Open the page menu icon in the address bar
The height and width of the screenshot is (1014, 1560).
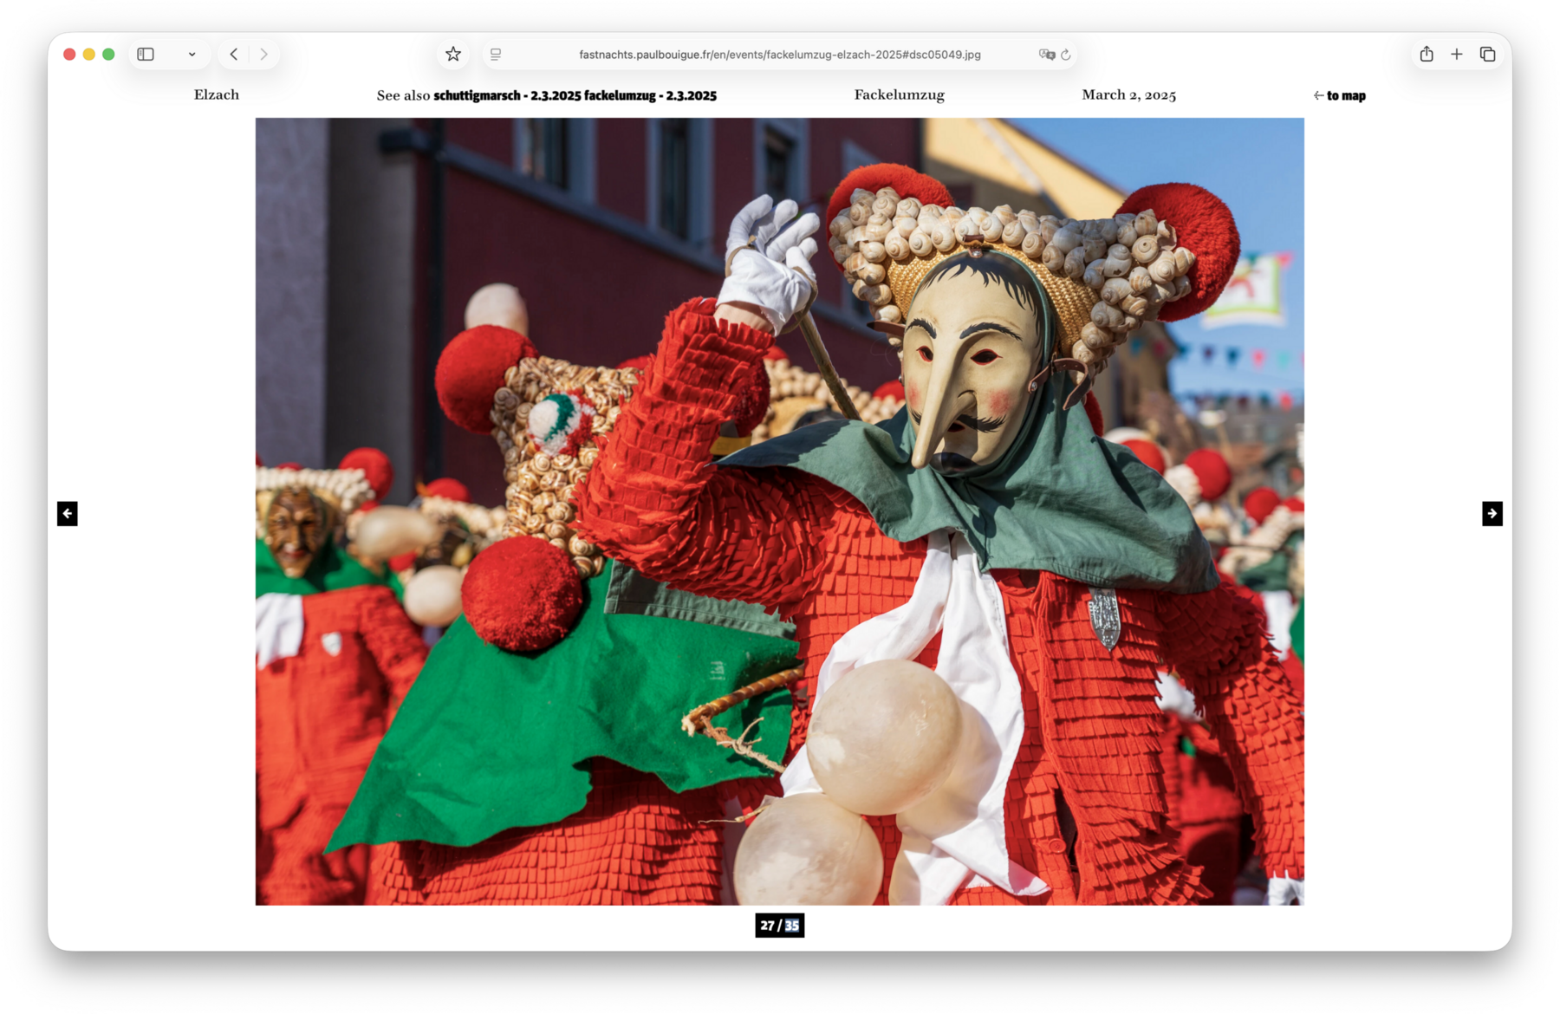(496, 55)
